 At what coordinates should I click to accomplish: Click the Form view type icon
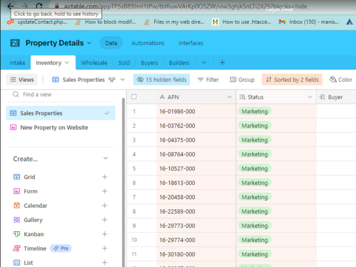(17, 191)
